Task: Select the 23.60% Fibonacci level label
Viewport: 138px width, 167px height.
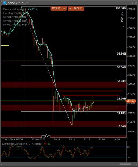Action: pos(121,99)
